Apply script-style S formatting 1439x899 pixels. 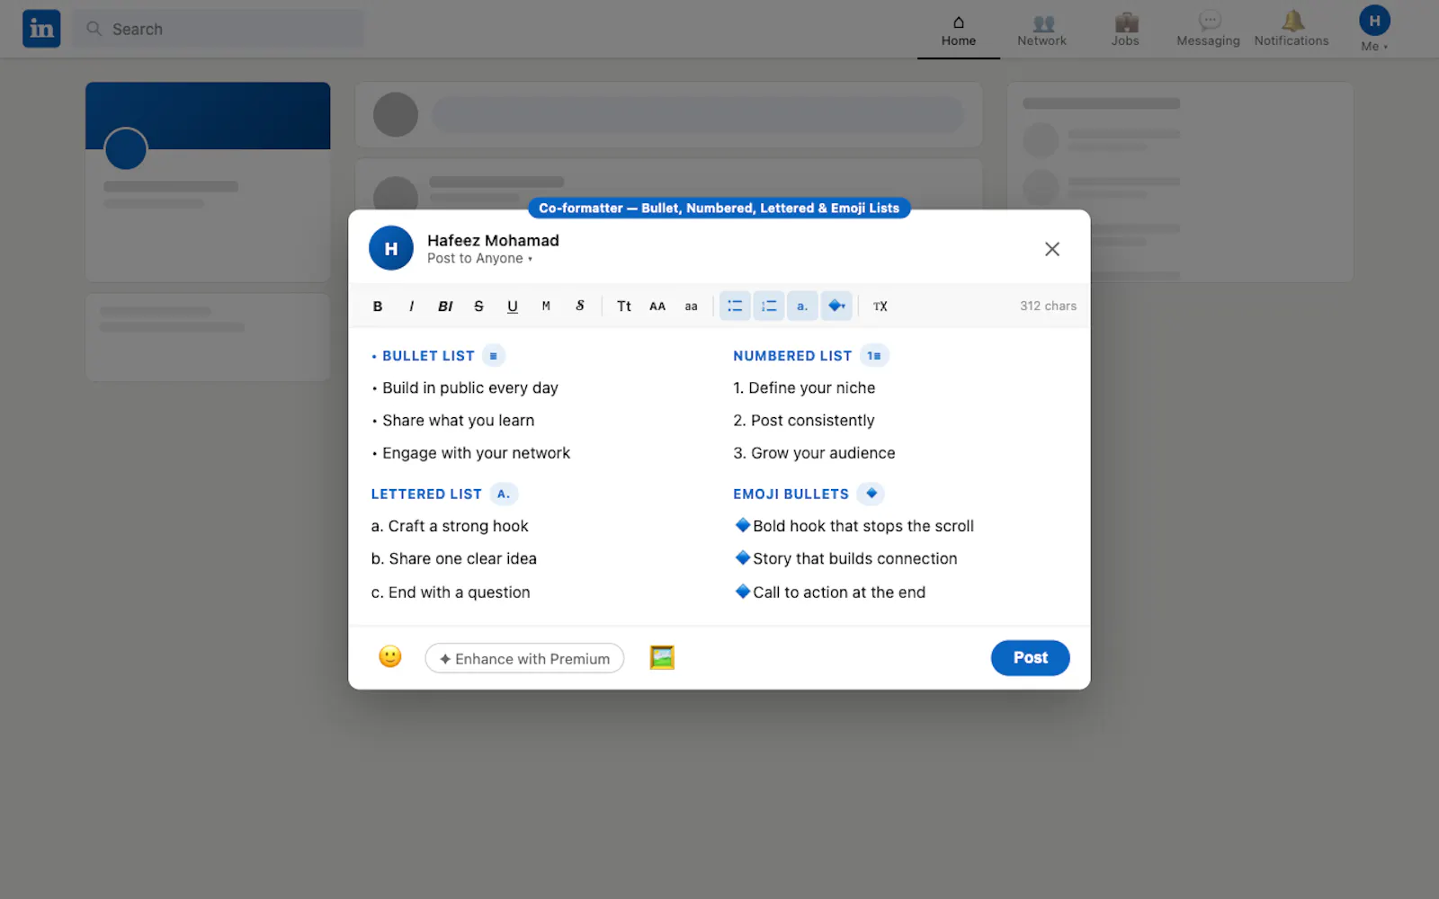tap(580, 307)
